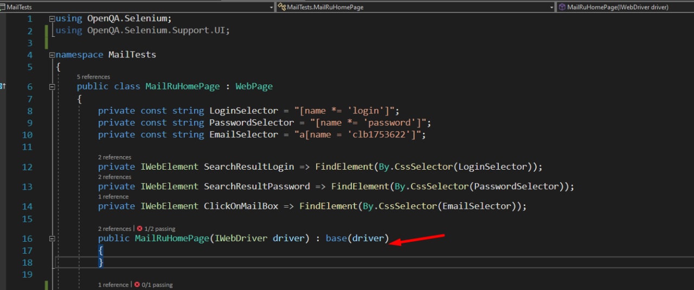Open the 1 reference link at the bottom

point(113,285)
